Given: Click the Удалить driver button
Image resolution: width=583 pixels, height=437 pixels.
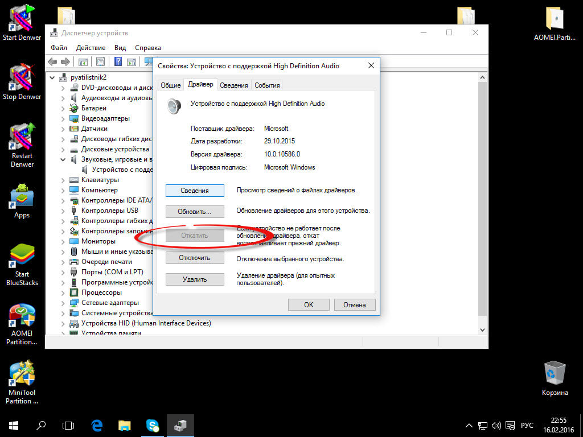Looking at the screenshot, I should coord(195,279).
